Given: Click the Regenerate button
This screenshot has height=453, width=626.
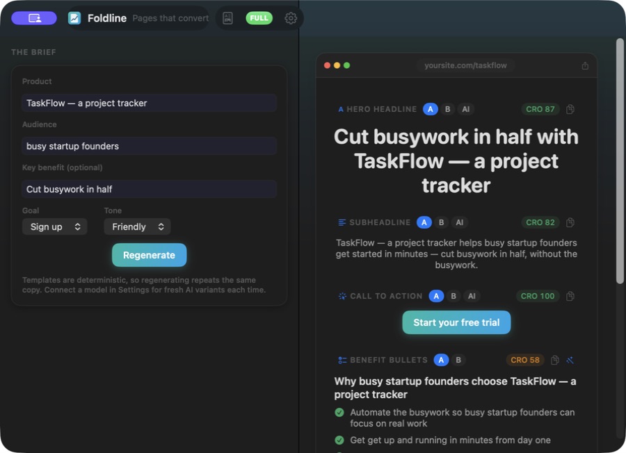Looking at the screenshot, I should coord(149,255).
